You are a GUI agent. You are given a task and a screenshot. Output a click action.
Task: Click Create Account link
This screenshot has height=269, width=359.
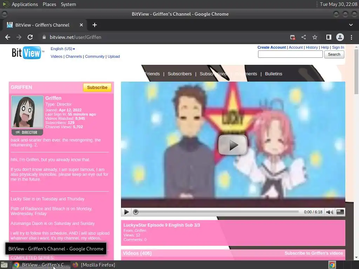tap(272, 47)
